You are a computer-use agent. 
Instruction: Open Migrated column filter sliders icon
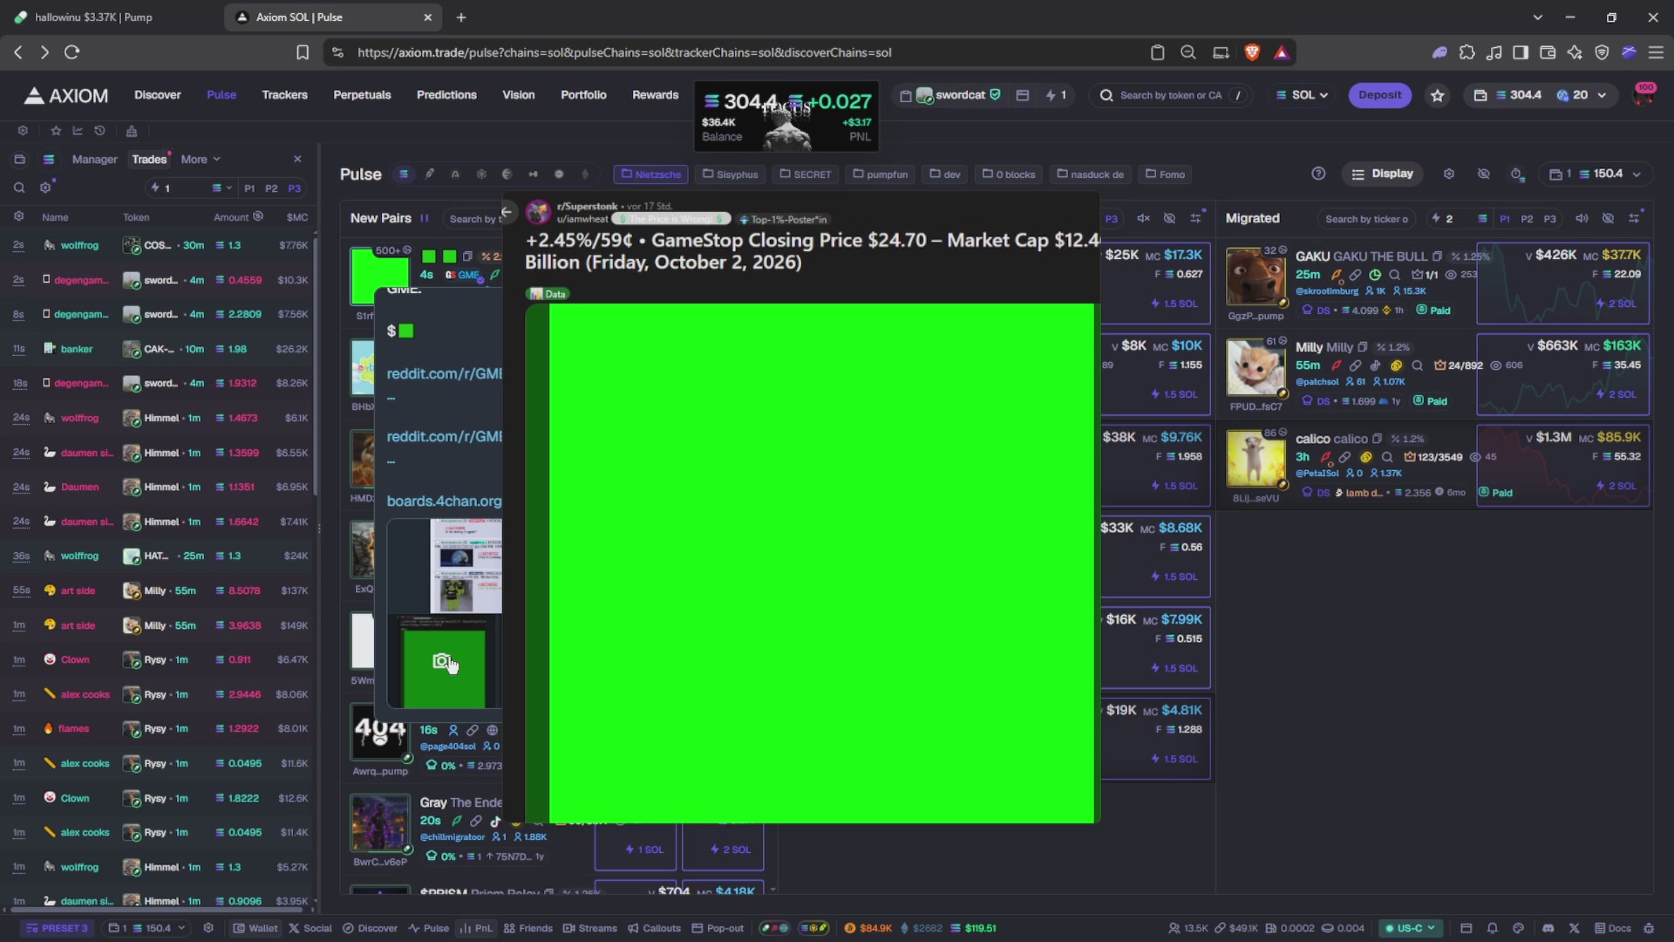pos(1634,218)
